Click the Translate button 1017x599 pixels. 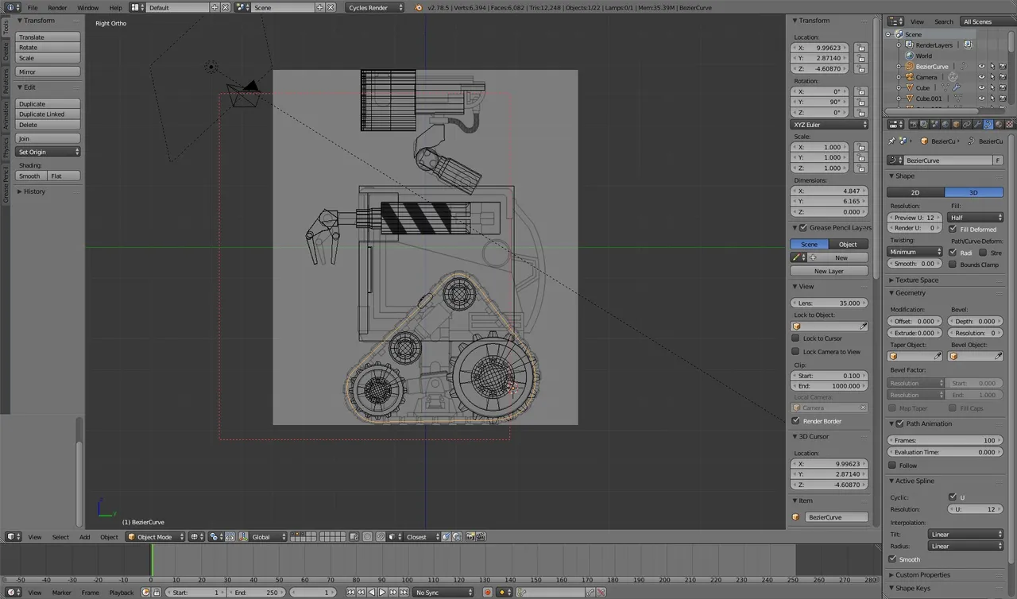(48, 37)
